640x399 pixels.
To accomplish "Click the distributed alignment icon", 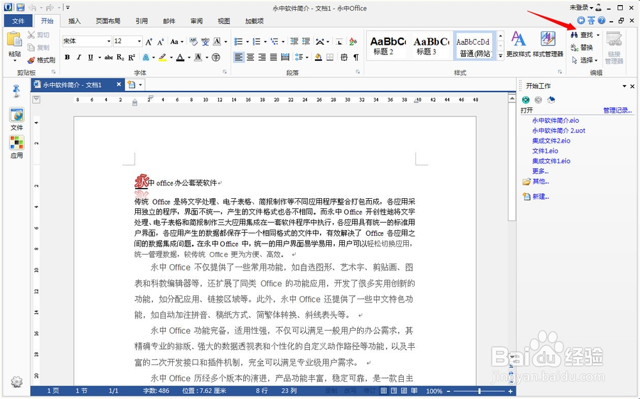I will [285, 58].
